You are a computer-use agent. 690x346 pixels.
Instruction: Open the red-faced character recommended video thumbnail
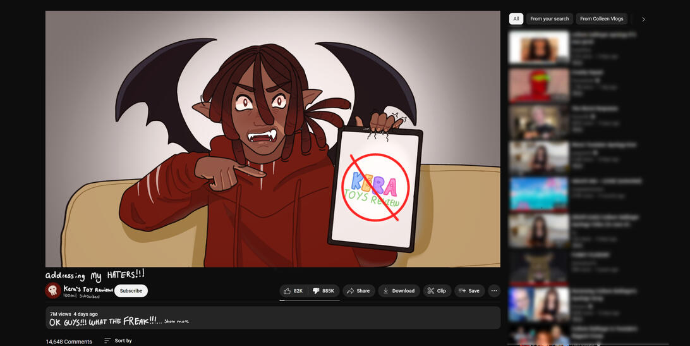pos(538,85)
